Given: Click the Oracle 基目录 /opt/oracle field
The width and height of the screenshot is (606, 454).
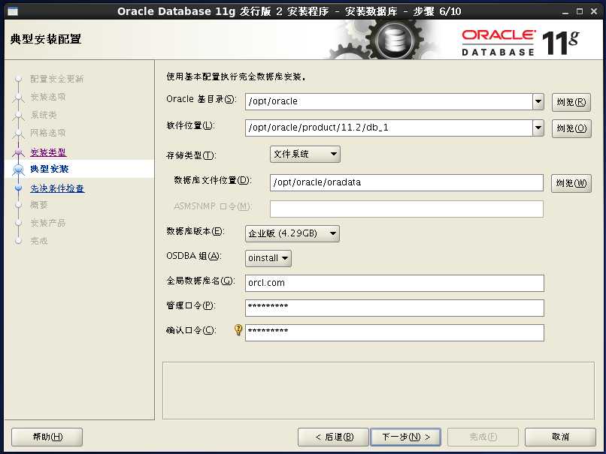Looking at the screenshot, I should pos(389,102).
